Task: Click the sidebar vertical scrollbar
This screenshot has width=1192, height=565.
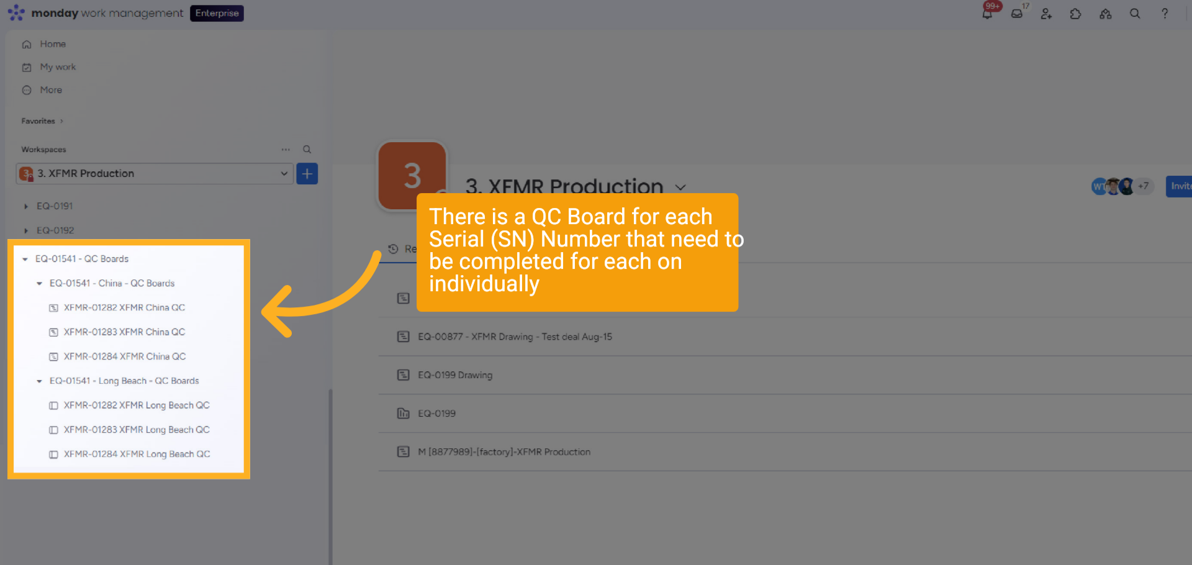Action: click(x=330, y=477)
